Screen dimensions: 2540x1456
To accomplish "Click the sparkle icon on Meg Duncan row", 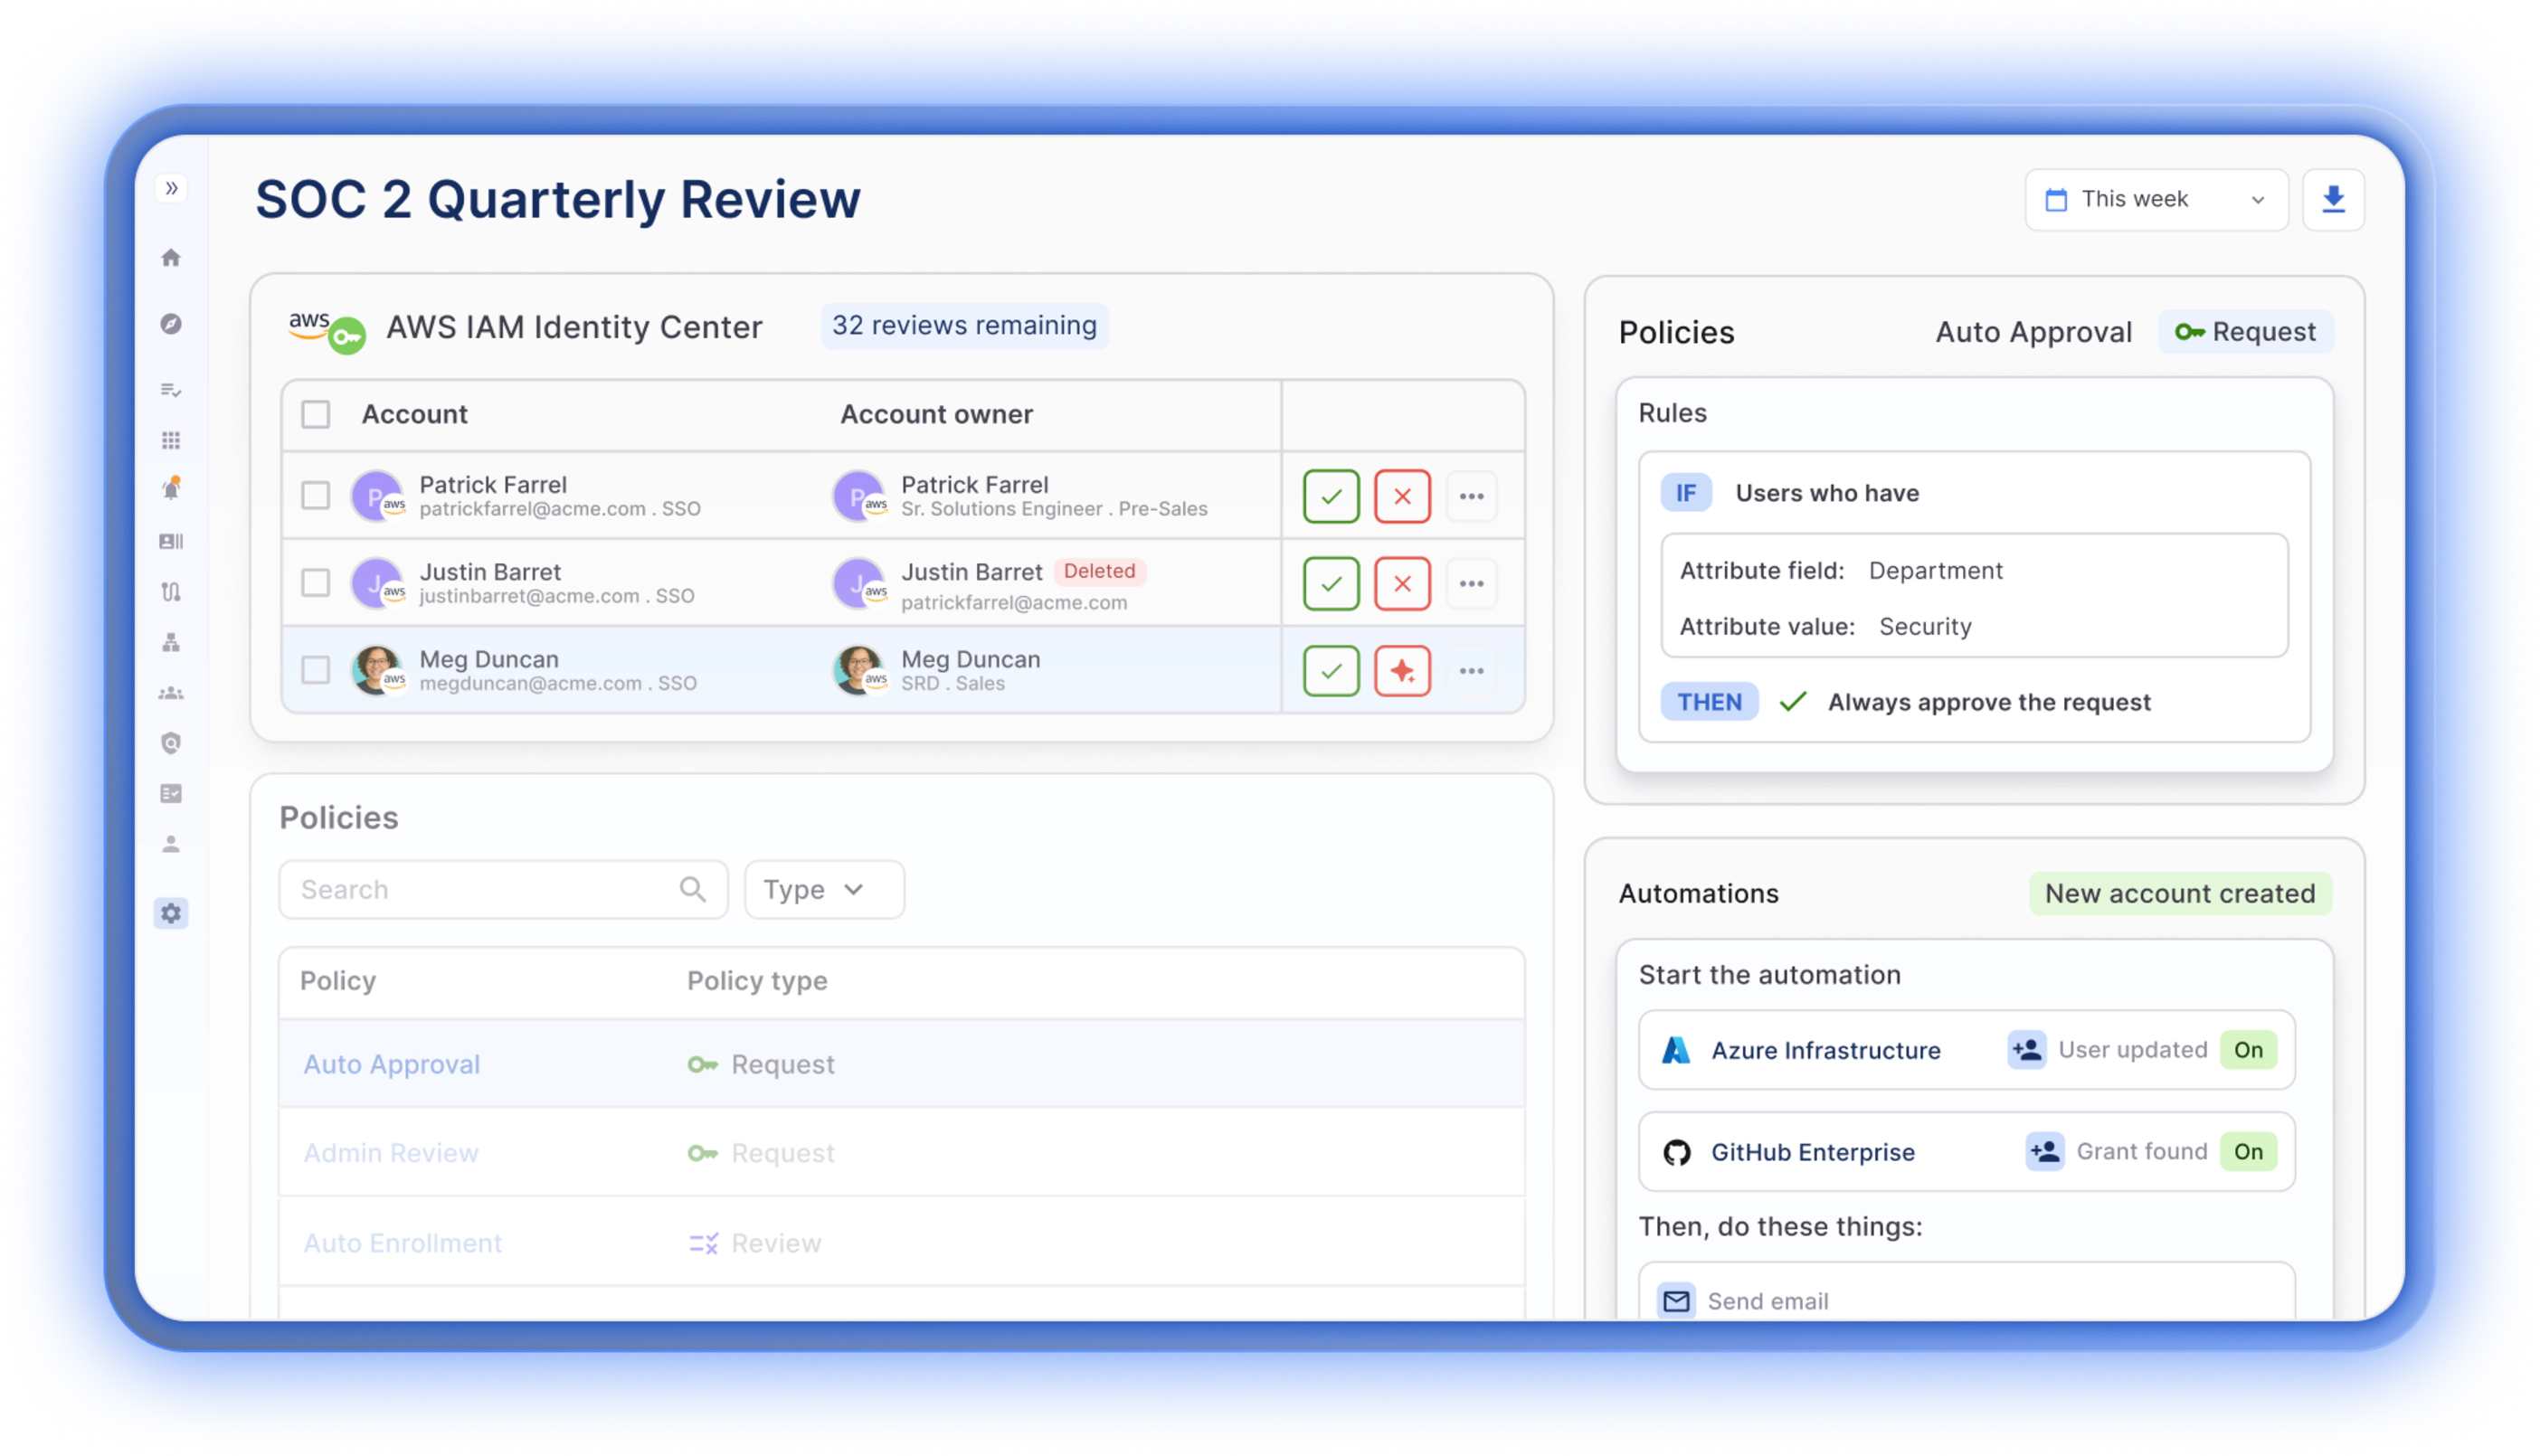I will click(x=1401, y=671).
